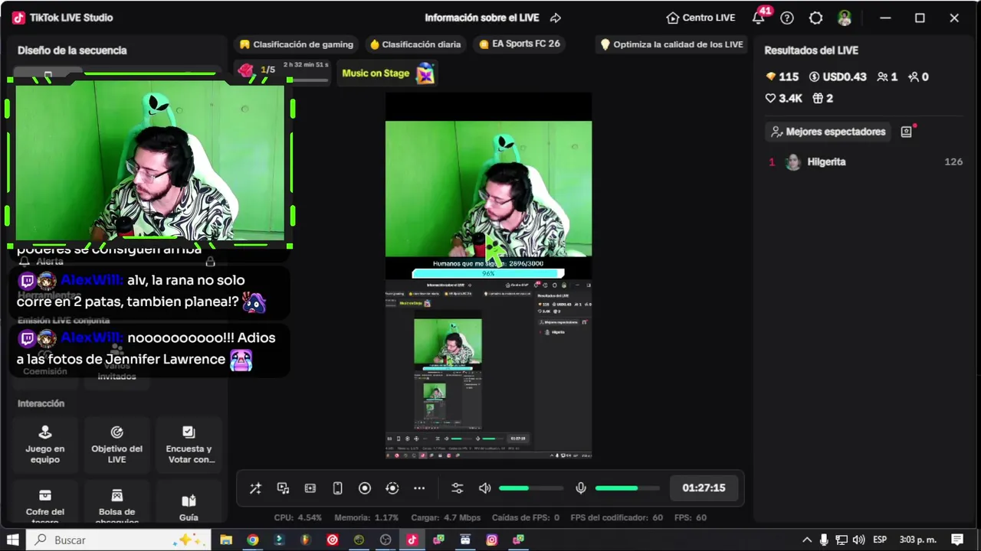Screen dimensions: 981x551
Task: Click the 3.4K likes count
Action: click(783, 98)
